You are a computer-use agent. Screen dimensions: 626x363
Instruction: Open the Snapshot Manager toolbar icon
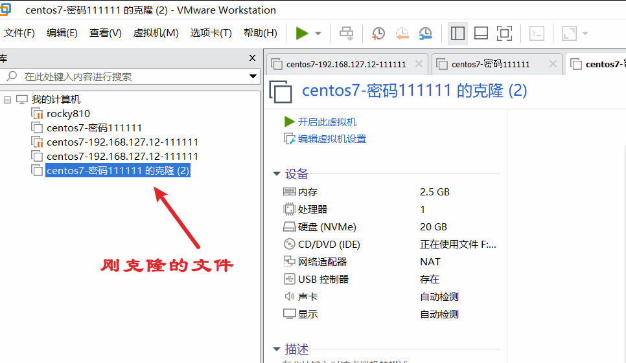[x=426, y=34]
